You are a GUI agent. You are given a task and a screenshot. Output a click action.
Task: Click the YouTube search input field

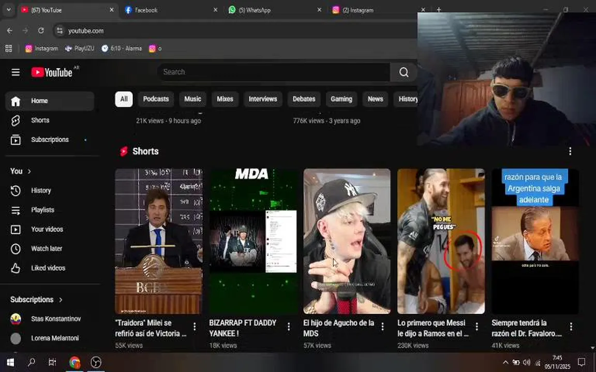(x=274, y=72)
